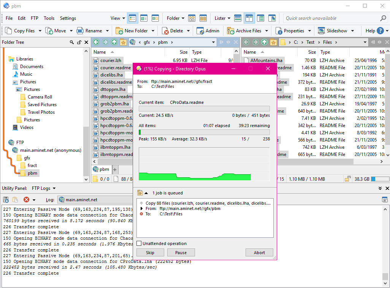Image resolution: width=390 pixels, height=288 pixels.
Task: Select the dual vertical lister layout icon
Action: click(250, 18)
